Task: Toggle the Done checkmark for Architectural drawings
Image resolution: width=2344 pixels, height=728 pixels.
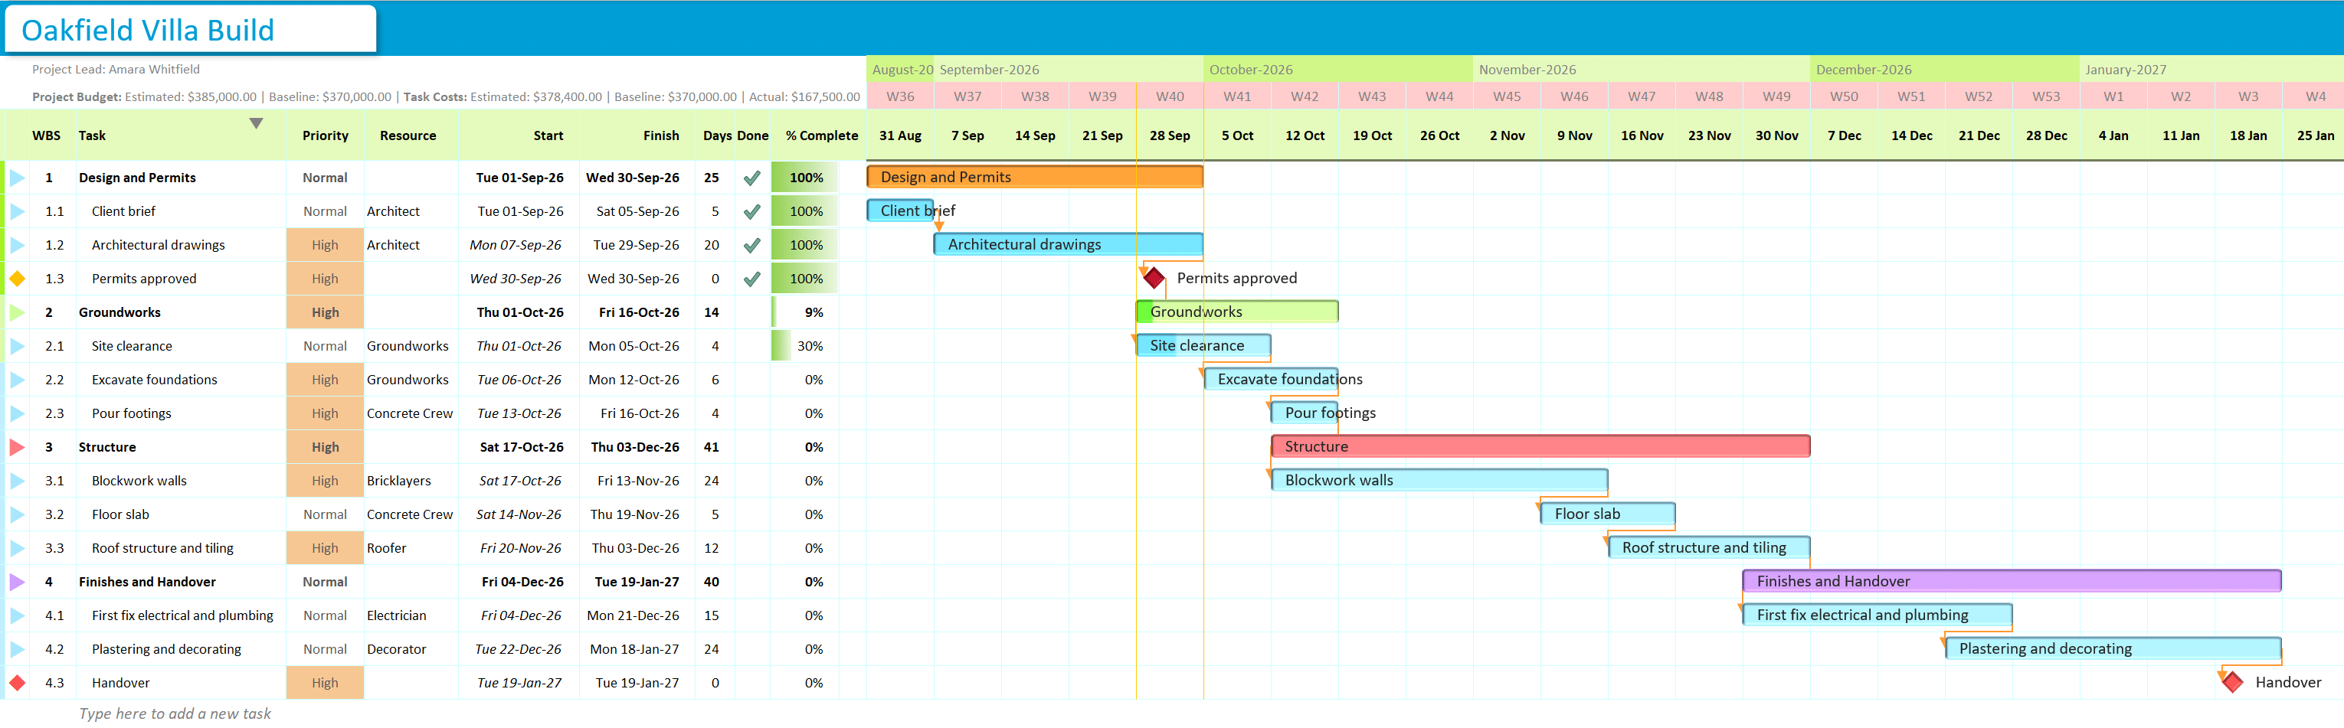Action: (751, 246)
